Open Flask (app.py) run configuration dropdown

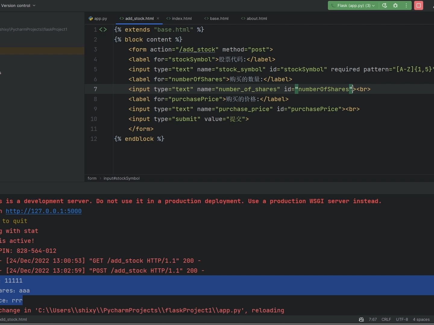pos(353,5)
